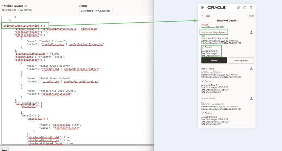282x151 pixels.
Task: Click the "Loaded Distance" name line in JSON
Action: [47, 41]
